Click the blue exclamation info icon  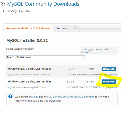pyautogui.click(x=10, y=97)
